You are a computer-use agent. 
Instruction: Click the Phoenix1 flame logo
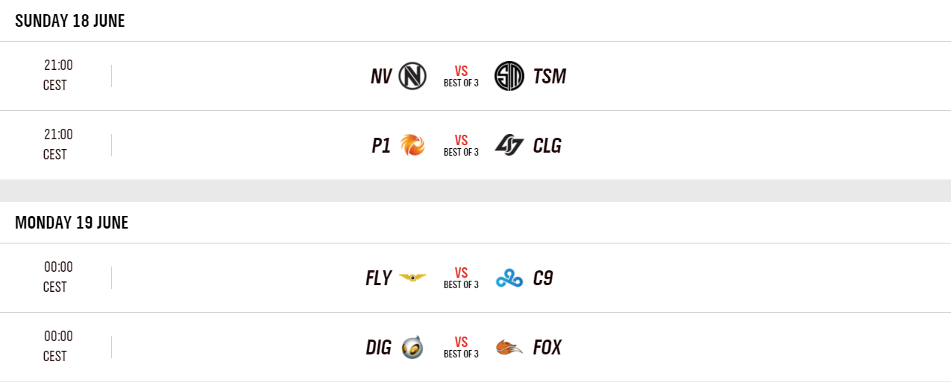pyautogui.click(x=412, y=145)
